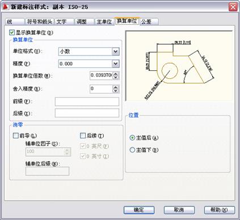Open the 公差 tab
This screenshot has width=240, height=220.
click(x=149, y=22)
